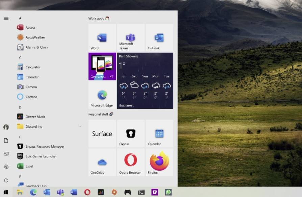Image resolution: width=302 pixels, height=197 pixels.
Task: Open Edge from the taskbar
Action: pos(33,192)
